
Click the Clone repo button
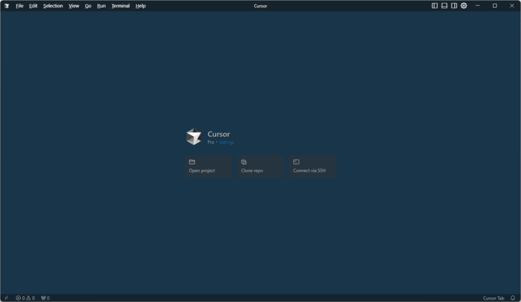(x=260, y=166)
